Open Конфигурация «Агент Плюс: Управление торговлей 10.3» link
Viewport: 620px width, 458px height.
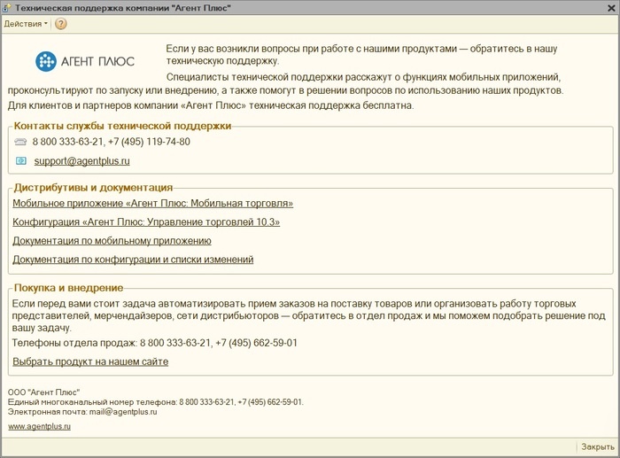[146, 221]
